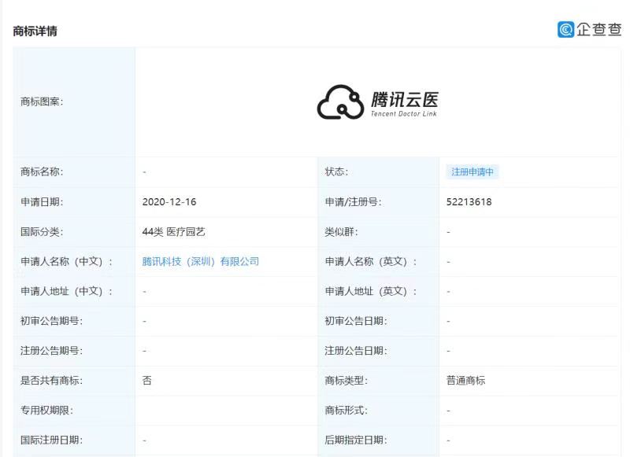The height and width of the screenshot is (457, 630).
Task: Click the 申请人名称（中文） label
Action: 66,262
